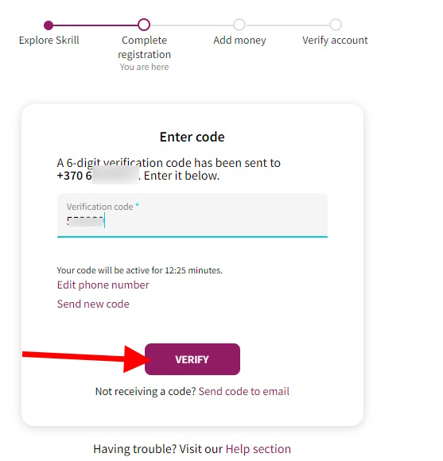This screenshot has height=461, width=443.
Task: Select the Complete registration step label
Action: click(144, 47)
